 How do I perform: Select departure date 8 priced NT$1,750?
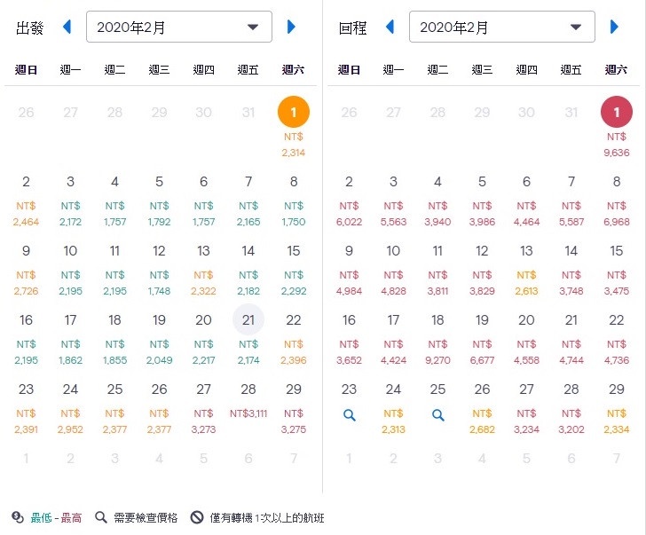(294, 201)
